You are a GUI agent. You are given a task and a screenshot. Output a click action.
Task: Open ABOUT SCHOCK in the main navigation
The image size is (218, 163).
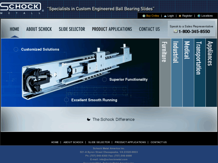pos(39,29)
